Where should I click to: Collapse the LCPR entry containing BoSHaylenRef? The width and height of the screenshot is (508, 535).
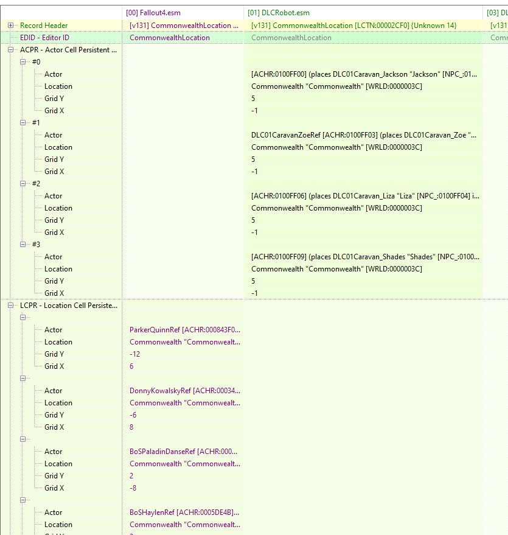coord(23,500)
